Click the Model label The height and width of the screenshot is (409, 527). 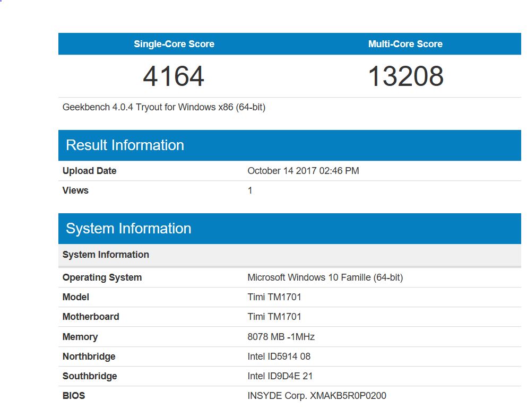click(75, 297)
